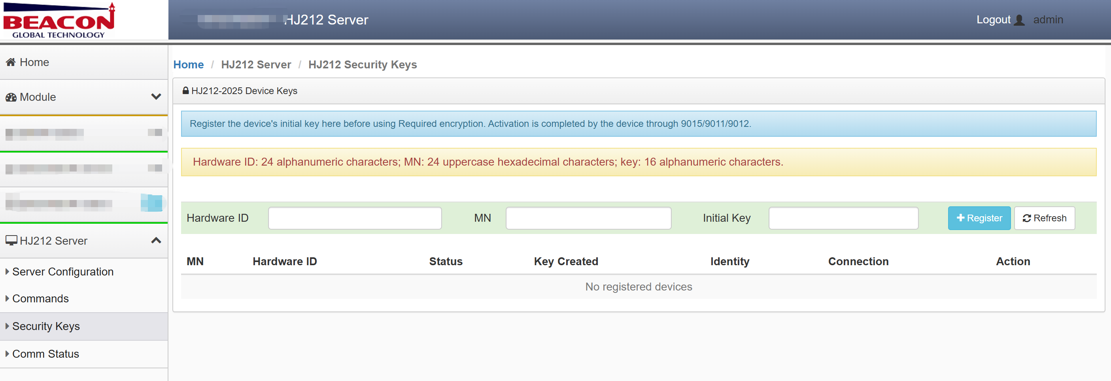The image size is (1111, 381).
Task: Click the Module dashboard icon
Action: click(x=11, y=97)
